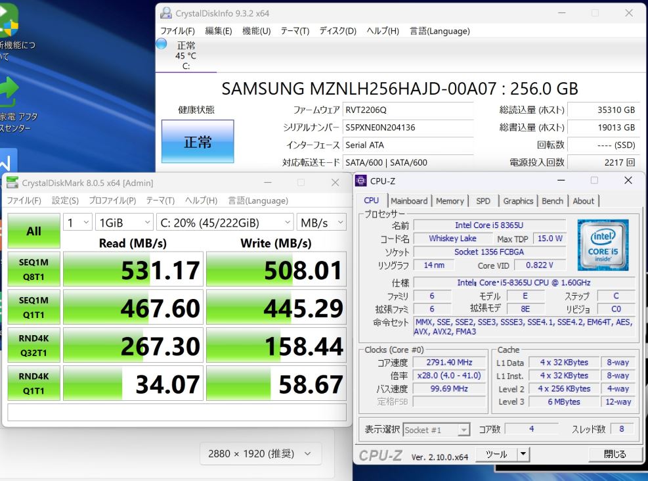This screenshot has height=481, width=648.
Task: Click the 445.29 write result
Action: [276, 308]
